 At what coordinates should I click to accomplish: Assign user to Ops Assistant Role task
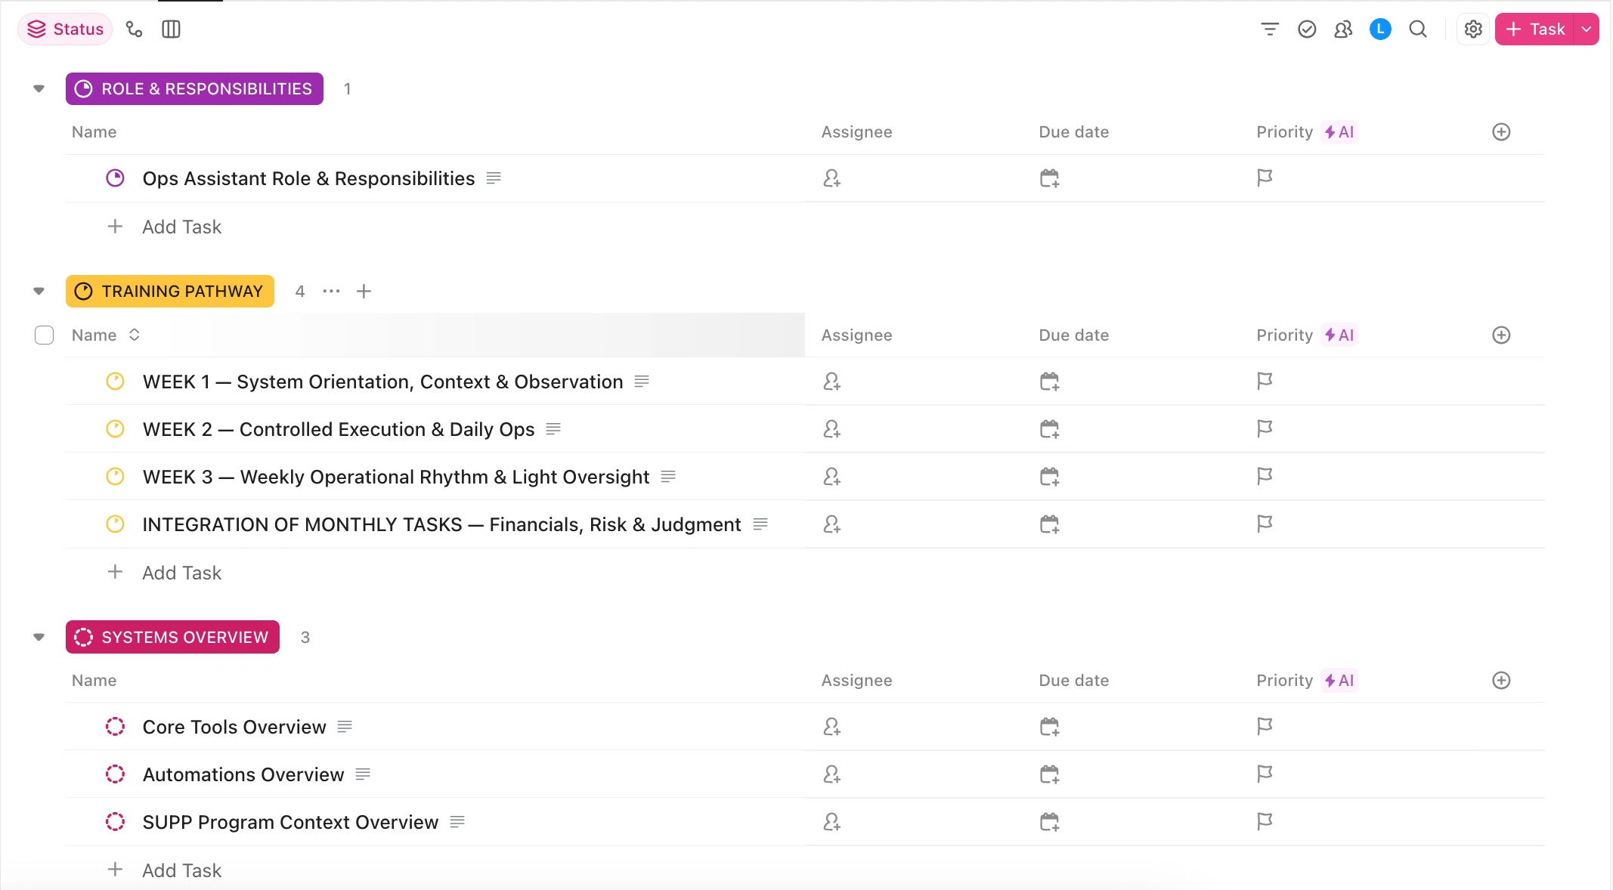[831, 178]
